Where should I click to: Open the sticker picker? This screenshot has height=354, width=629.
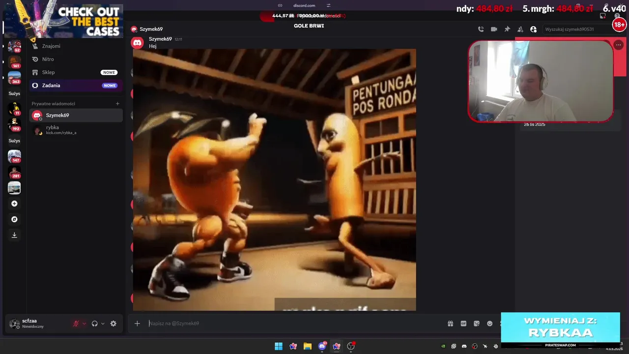click(477, 324)
